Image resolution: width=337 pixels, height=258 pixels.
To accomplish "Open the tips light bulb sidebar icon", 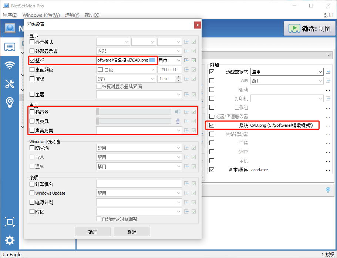I will coord(10,102).
